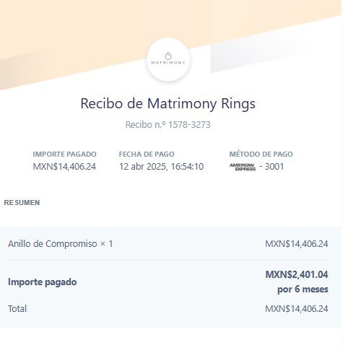Click the paid amount under IMPORTE PAGADO
Screen dimensions: 343x348
pos(64,167)
